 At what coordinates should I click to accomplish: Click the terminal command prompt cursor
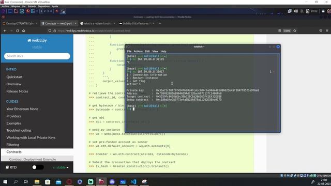click(133, 109)
